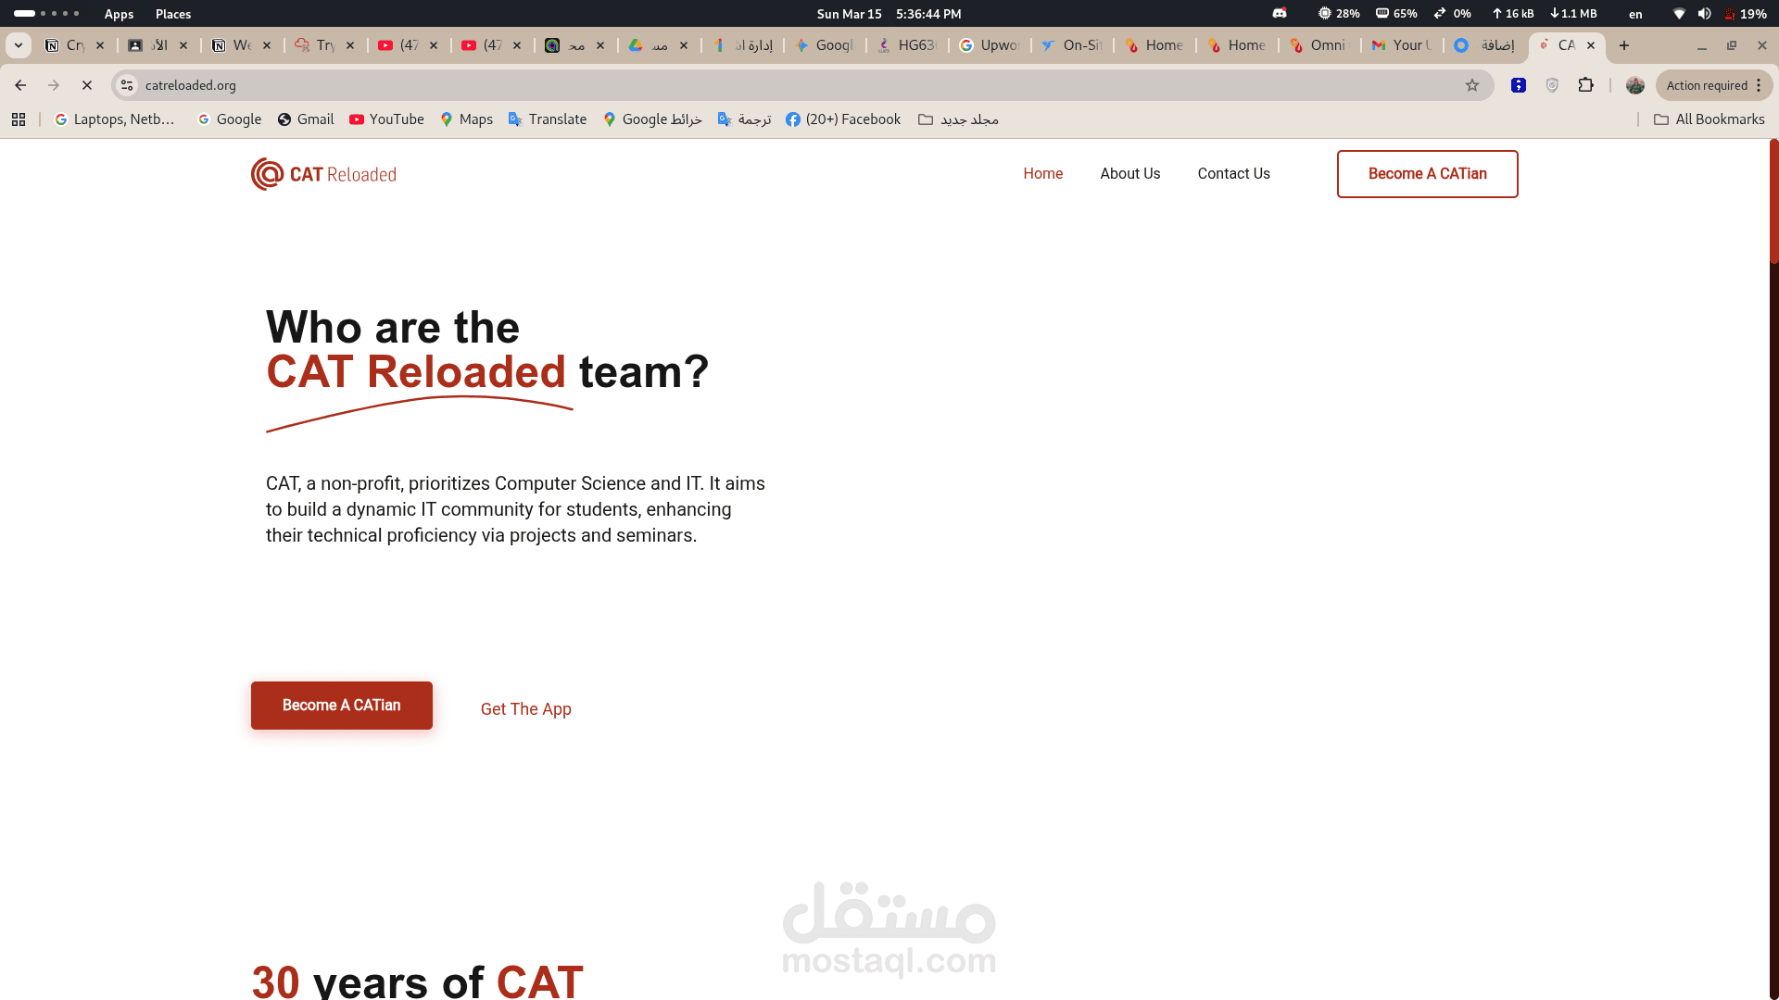The width and height of the screenshot is (1779, 1000).
Task: Open the Chrome apps grid shortcut
Action: pyautogui.click(x=19, y=119)
